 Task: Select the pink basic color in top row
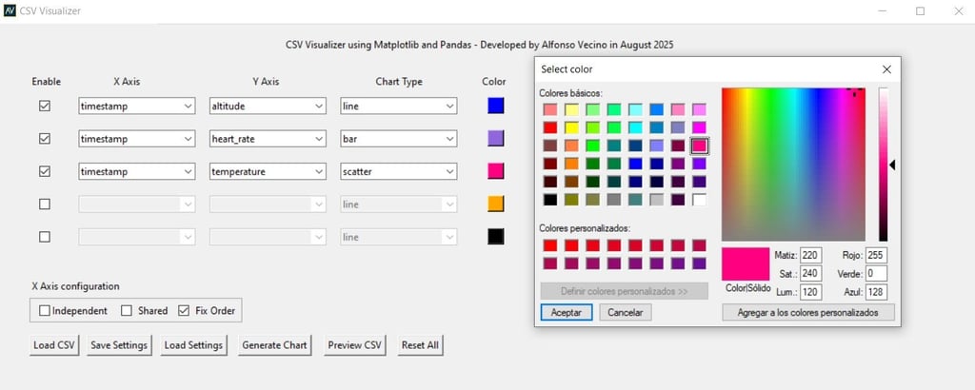pyautogui.click(x=678, y=110)
